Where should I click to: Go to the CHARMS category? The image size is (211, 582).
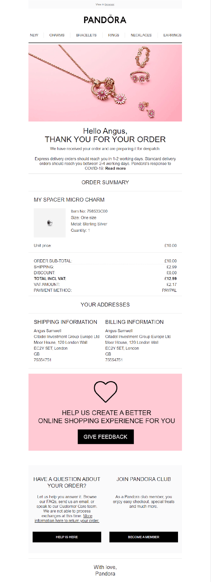(57, 35)
